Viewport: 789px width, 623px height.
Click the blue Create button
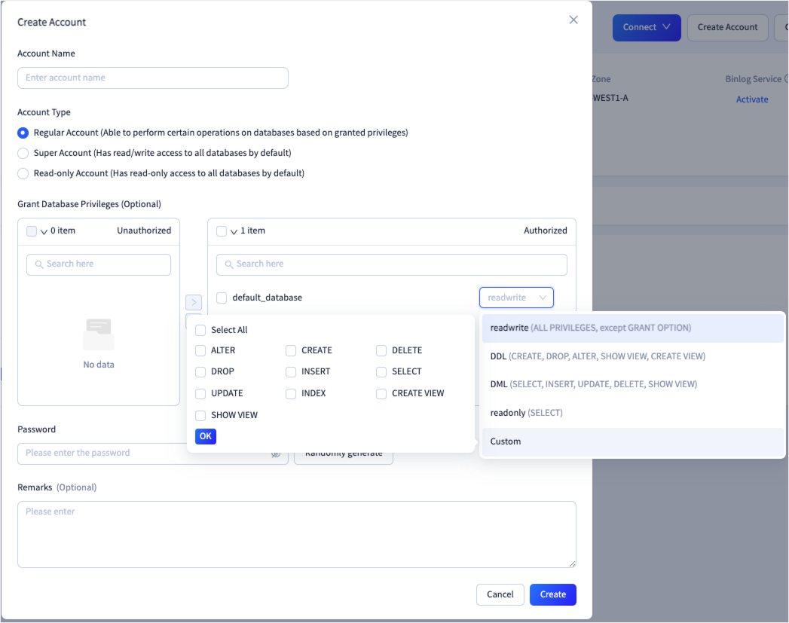[552, 594]
